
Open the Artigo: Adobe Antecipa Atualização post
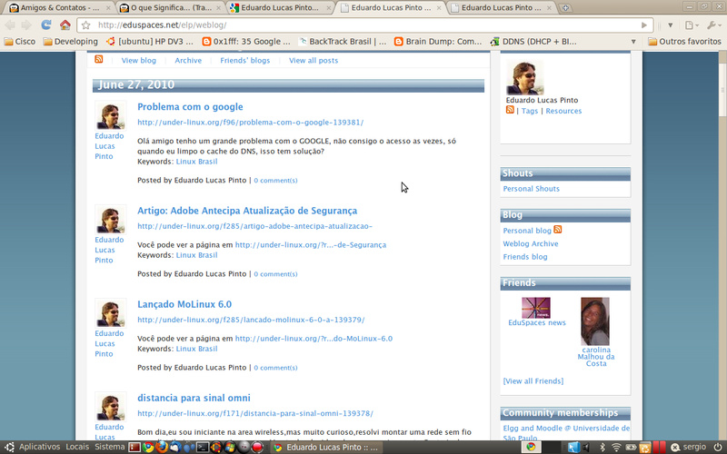coord(247,211)
